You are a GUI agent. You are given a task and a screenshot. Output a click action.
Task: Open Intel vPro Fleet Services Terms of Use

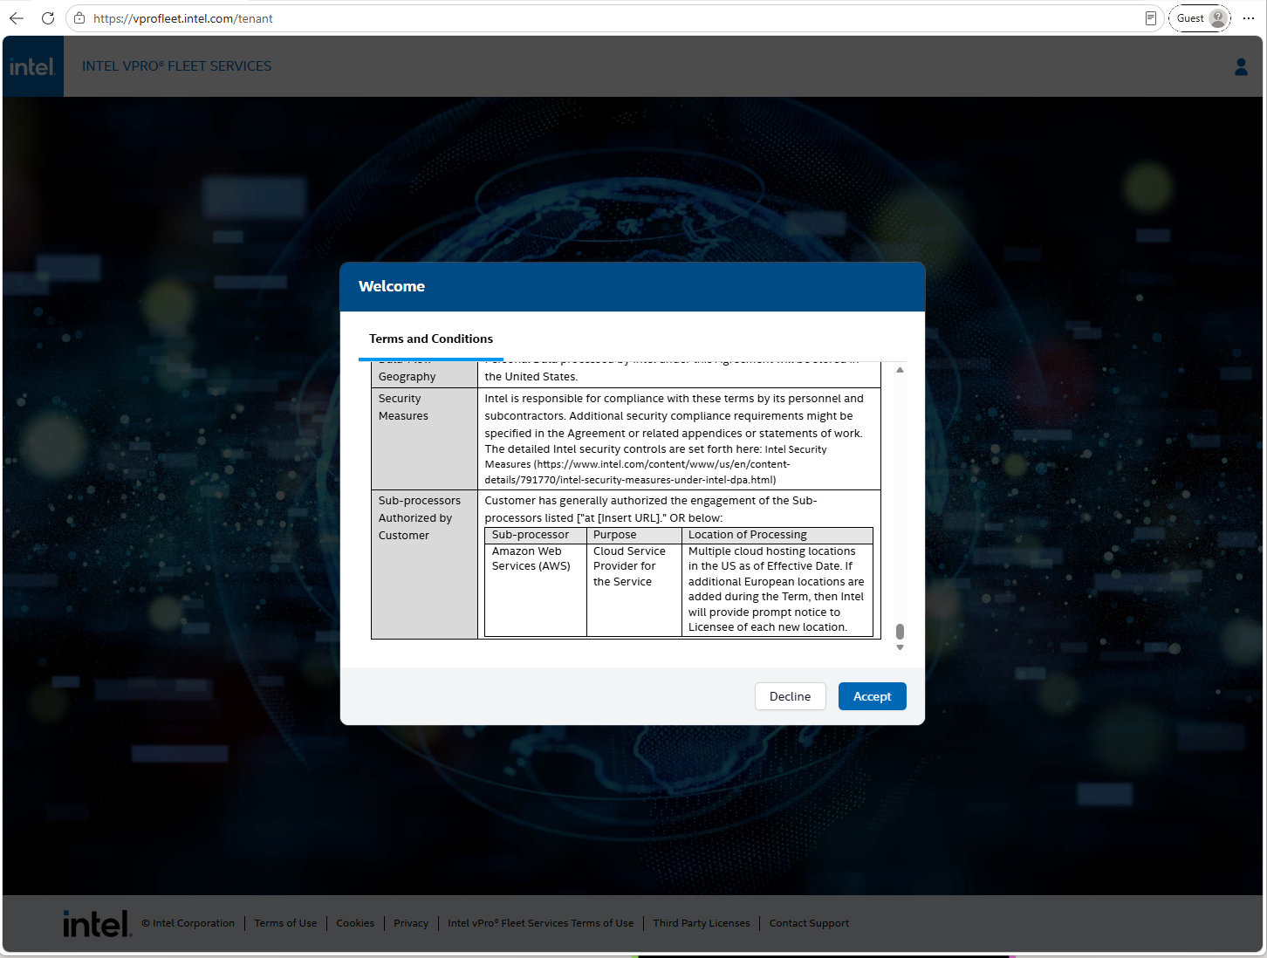(x=540, y=923)
